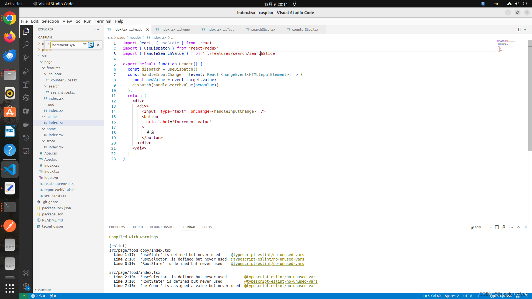
Task: Click the Spaces: 2 status bar item
Action: [x=452, y=296]
